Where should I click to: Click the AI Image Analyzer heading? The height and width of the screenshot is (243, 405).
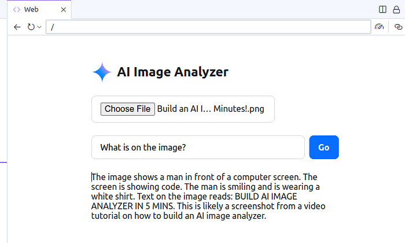click(x=172, y=72)
